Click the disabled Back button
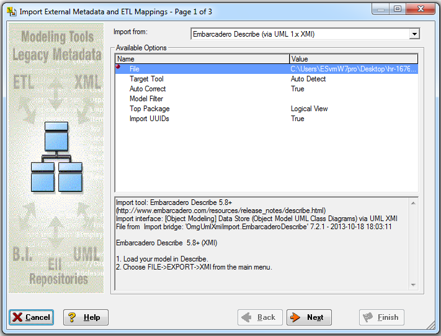 [260, 317]
